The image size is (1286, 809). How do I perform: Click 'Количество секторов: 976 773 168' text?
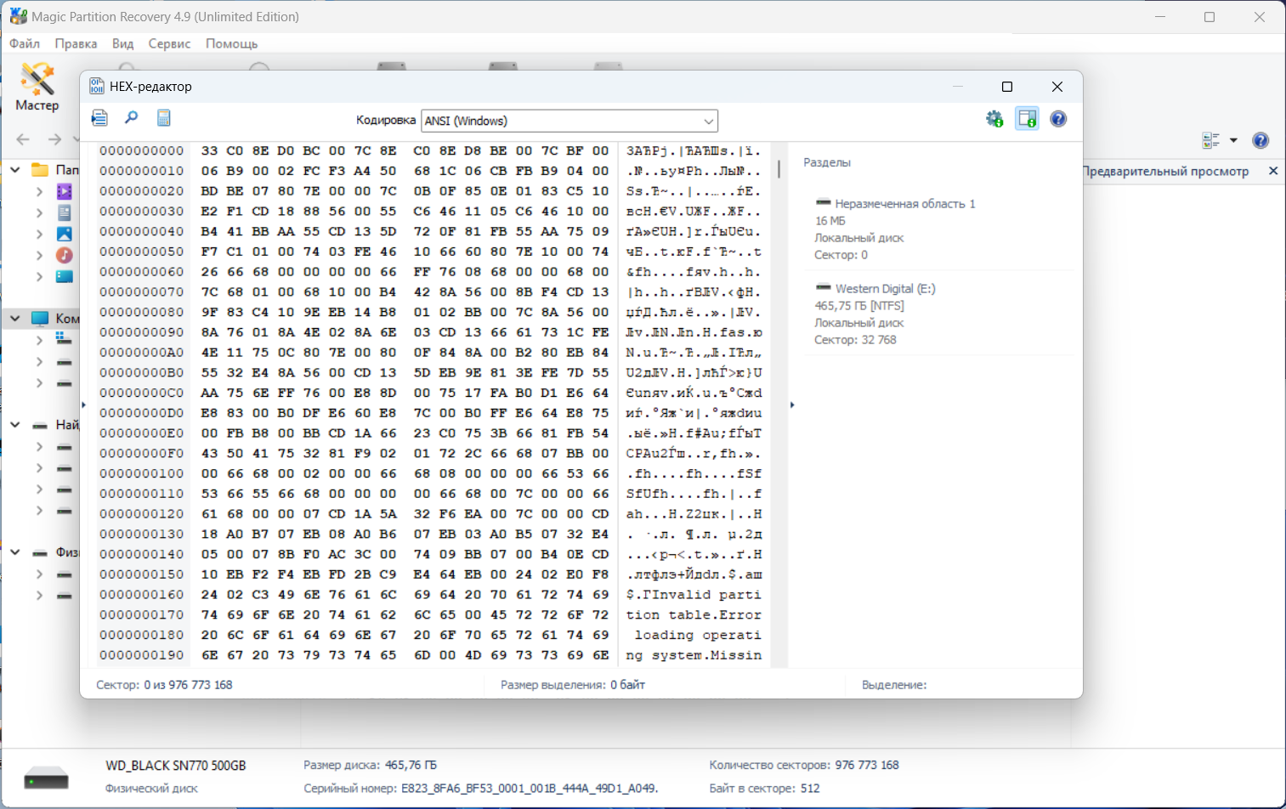pyautogui.click(x=804, y=766)
